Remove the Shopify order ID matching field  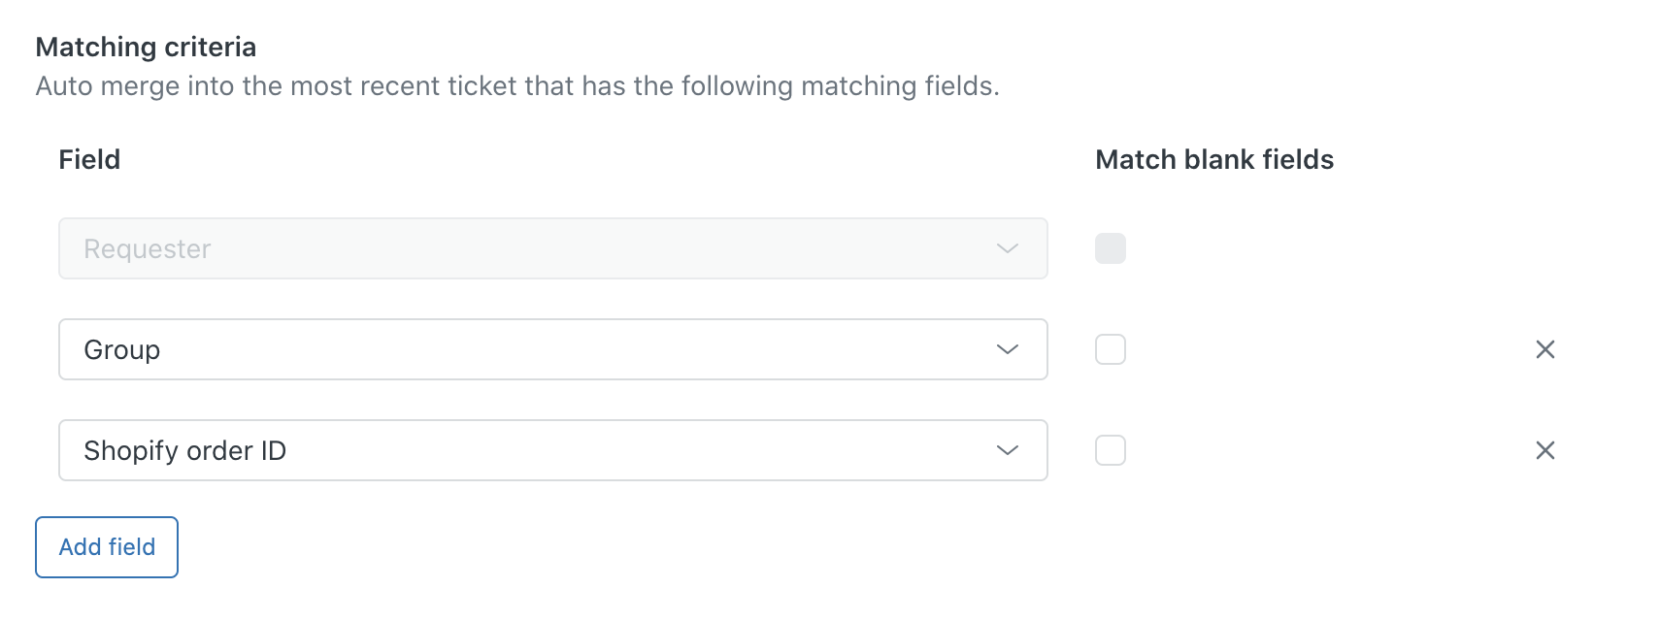1546,450
